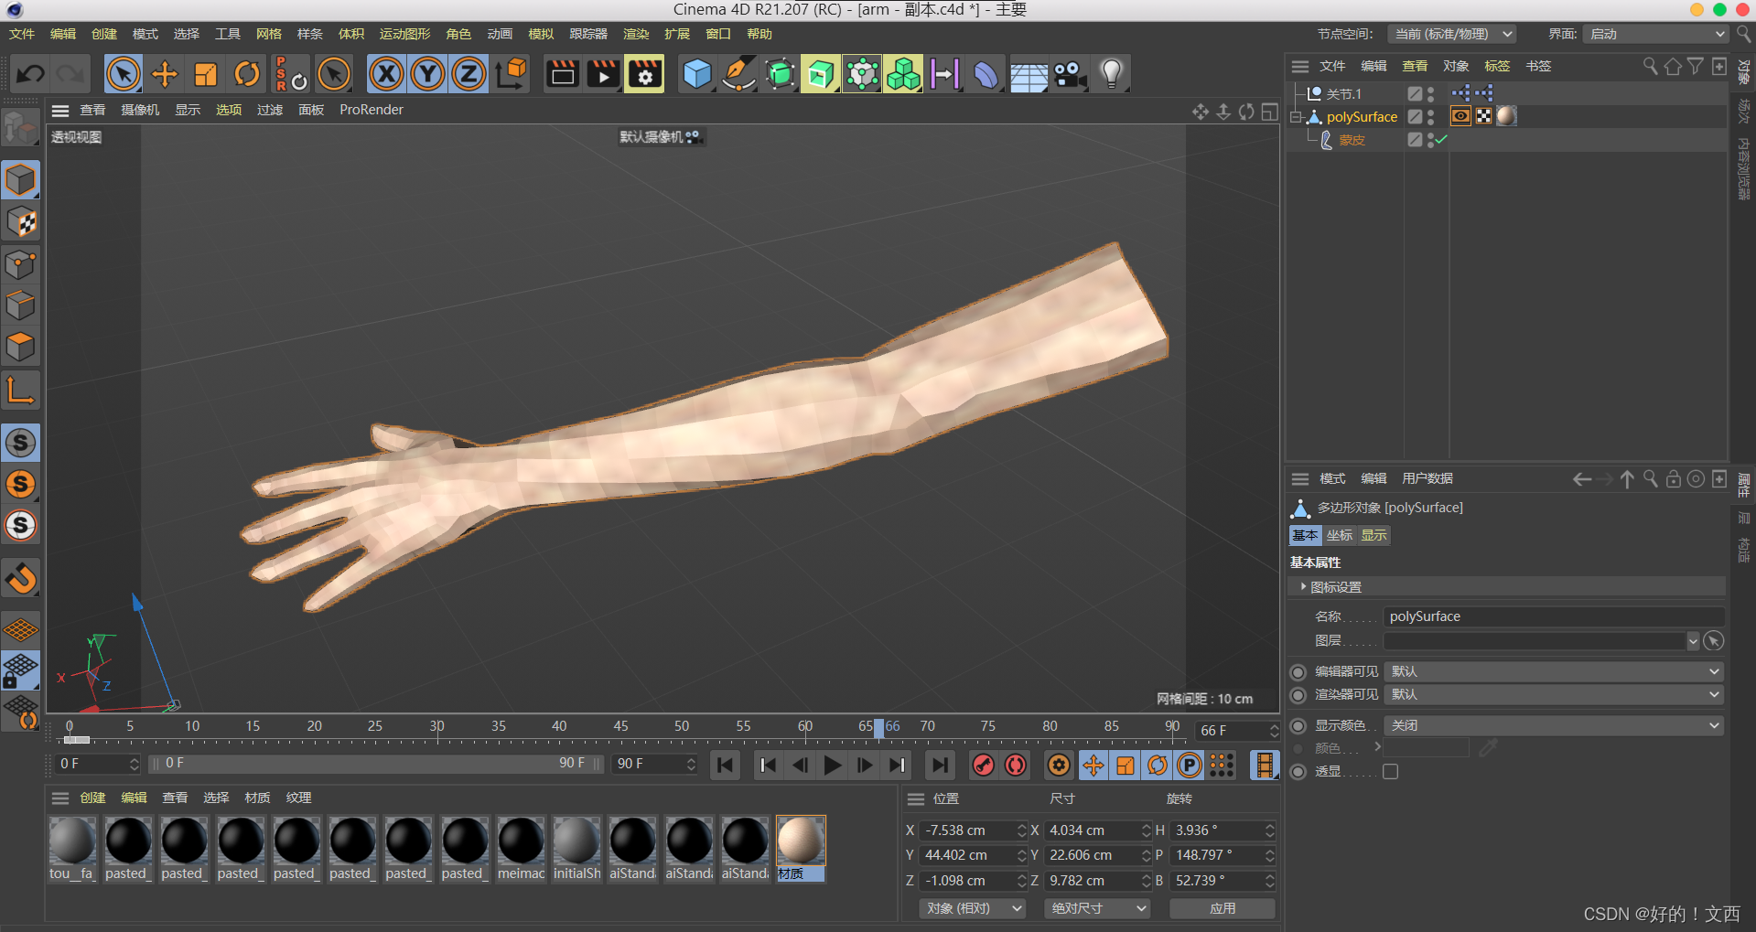Viewport: 1756px width, 932px height.
Task: Open the 节点空间 dropdown
Action: click(1451, 34)
